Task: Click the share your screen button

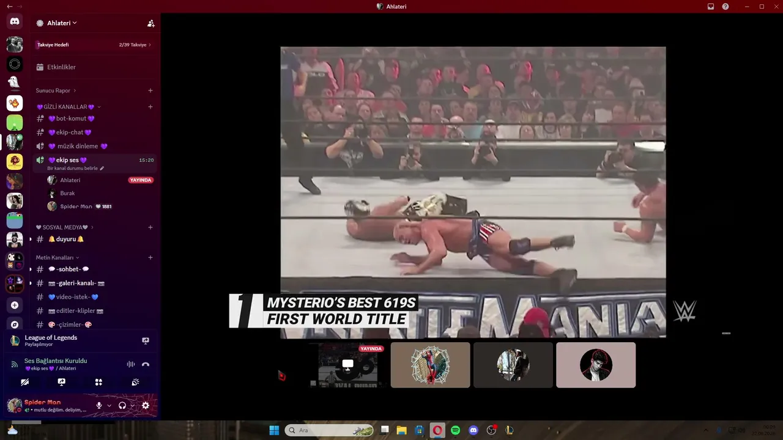Action: (62, 382)
